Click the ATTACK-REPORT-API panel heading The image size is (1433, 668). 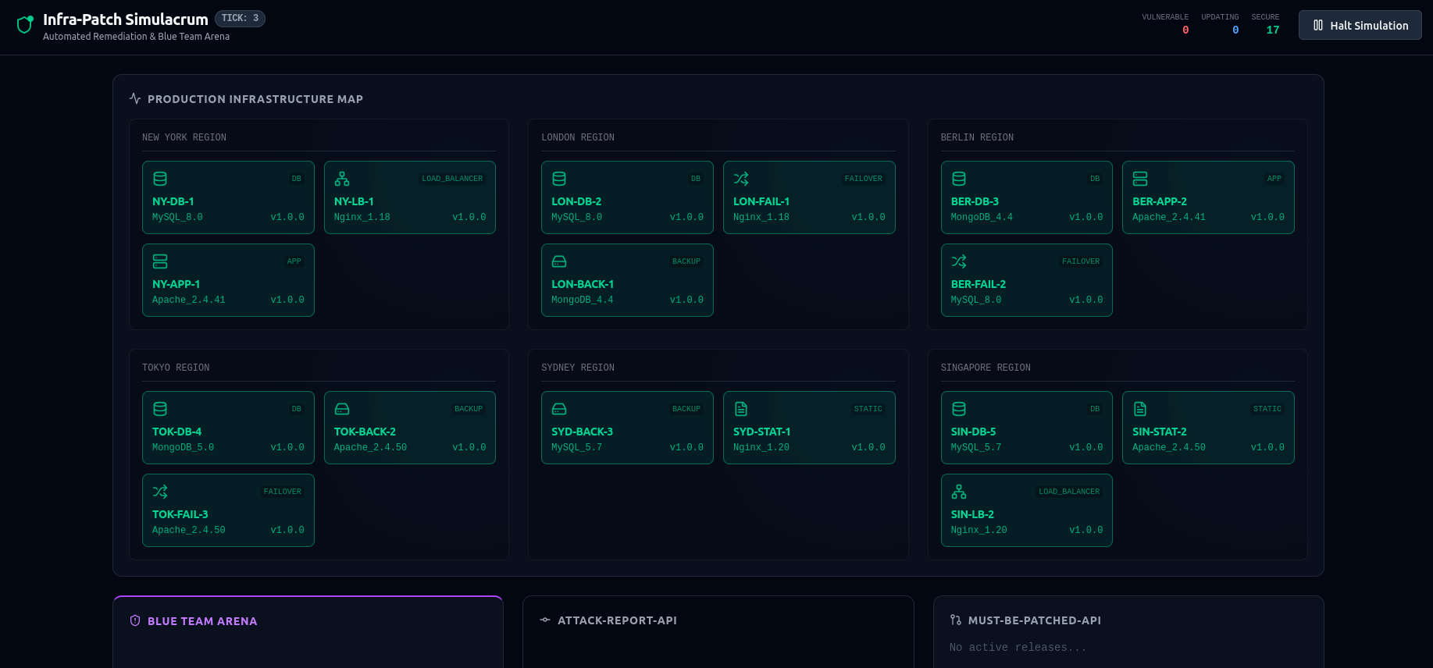pos(617,620)
